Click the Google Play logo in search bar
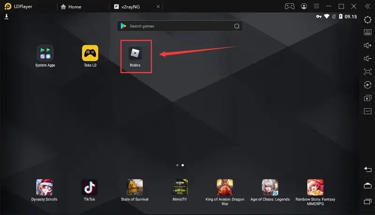The image size is (375, 215). point(123,26)
